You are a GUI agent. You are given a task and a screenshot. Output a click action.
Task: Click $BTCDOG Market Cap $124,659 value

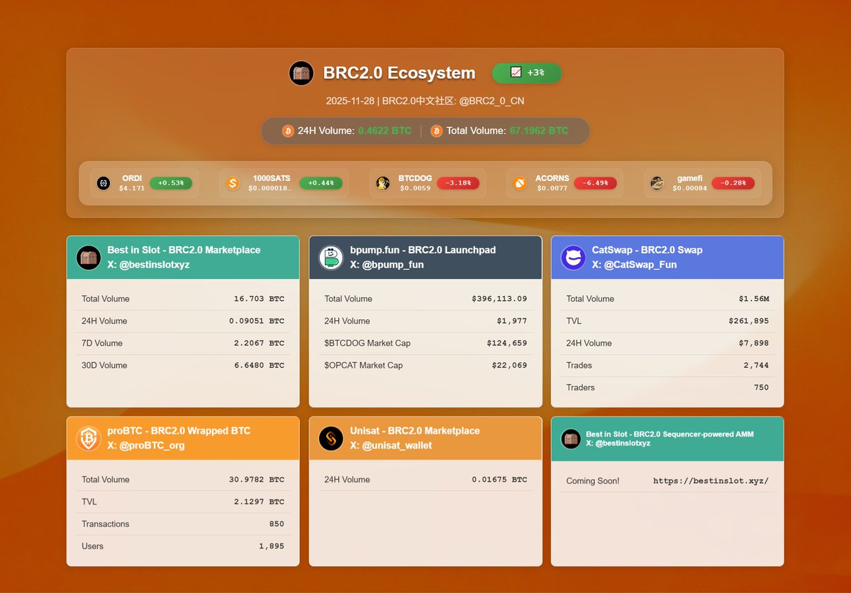click(x=507, y=343)
